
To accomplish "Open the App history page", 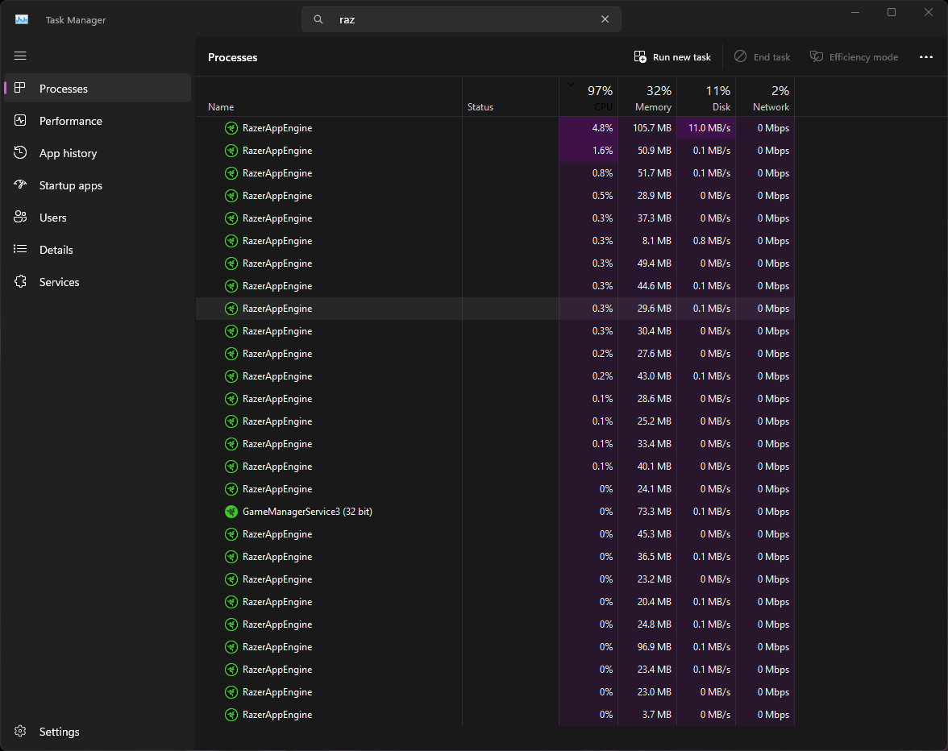I will (x=98, y=153).
